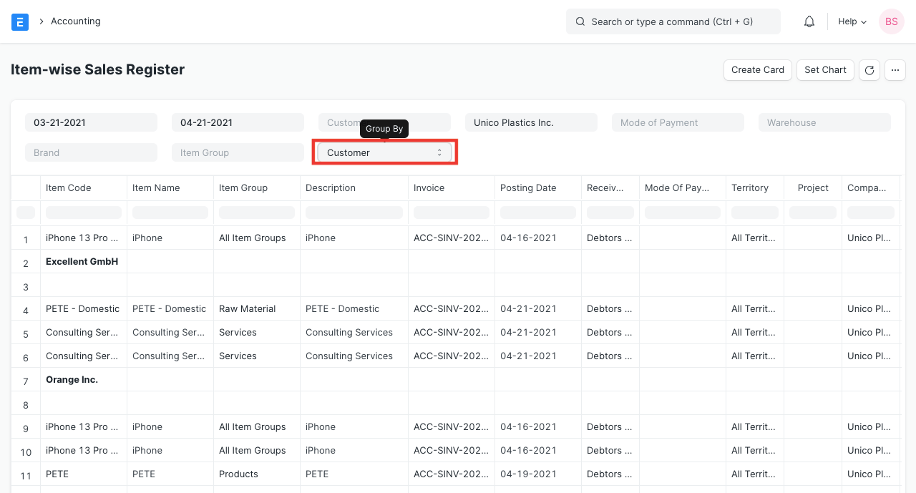Click the Brand filter field
The image size is (916, 493).
pyautogui.click(x=91, y=152)
